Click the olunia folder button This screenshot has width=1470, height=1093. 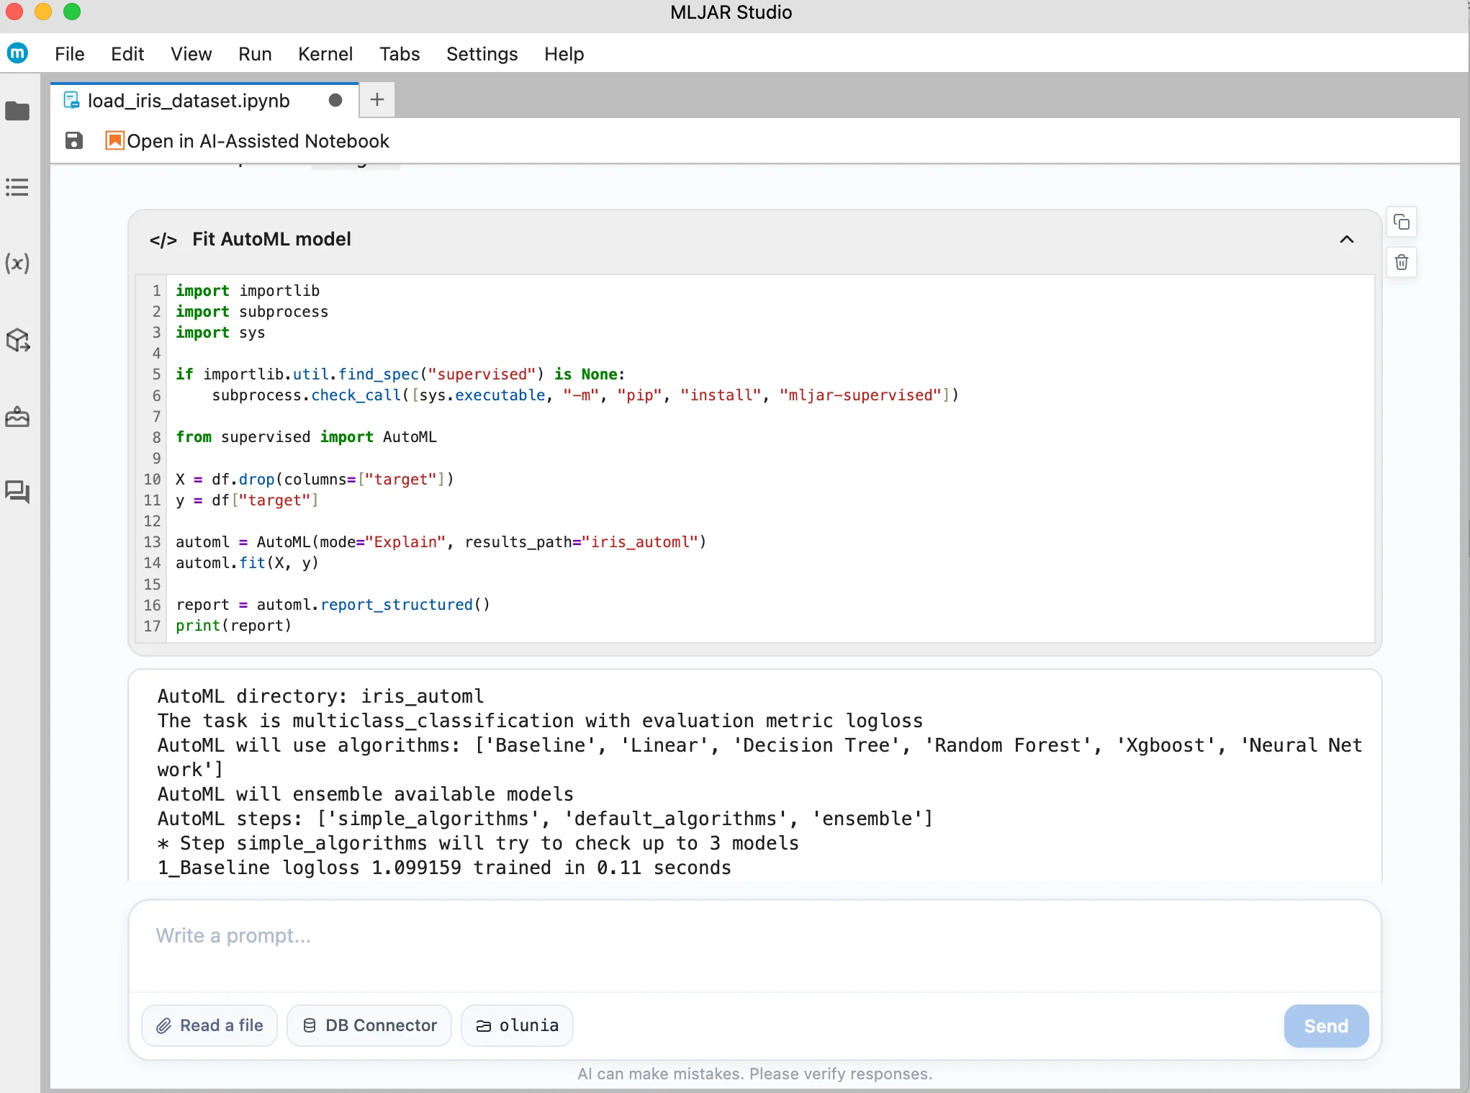click(517, 1025)
